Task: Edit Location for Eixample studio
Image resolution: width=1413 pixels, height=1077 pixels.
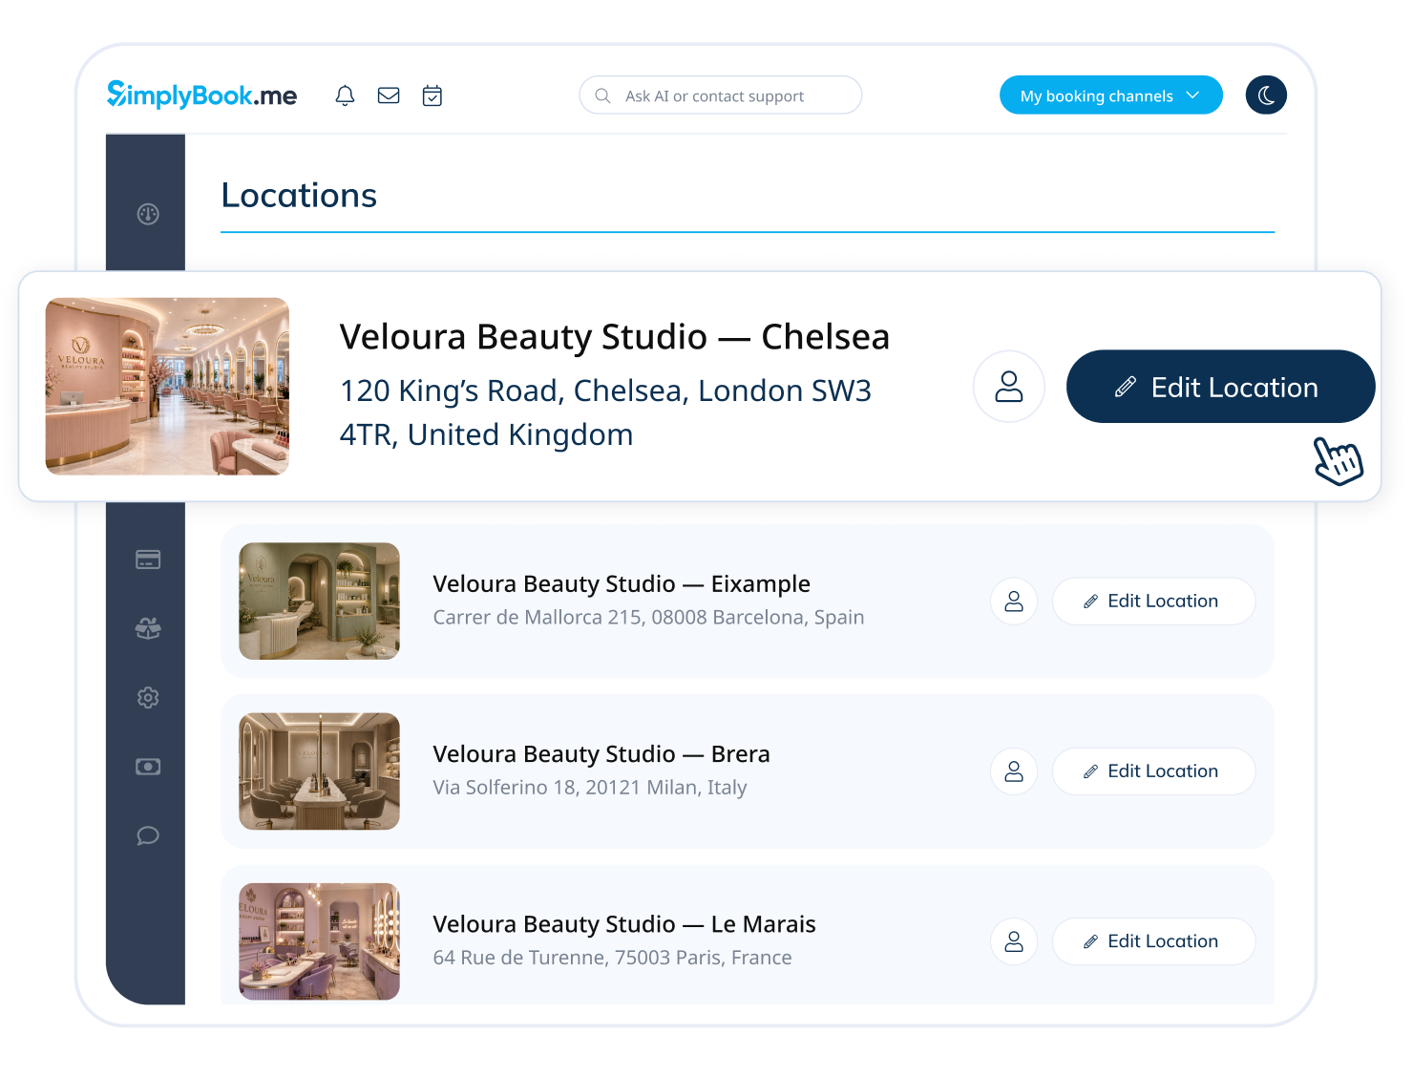Action: 1153,602
